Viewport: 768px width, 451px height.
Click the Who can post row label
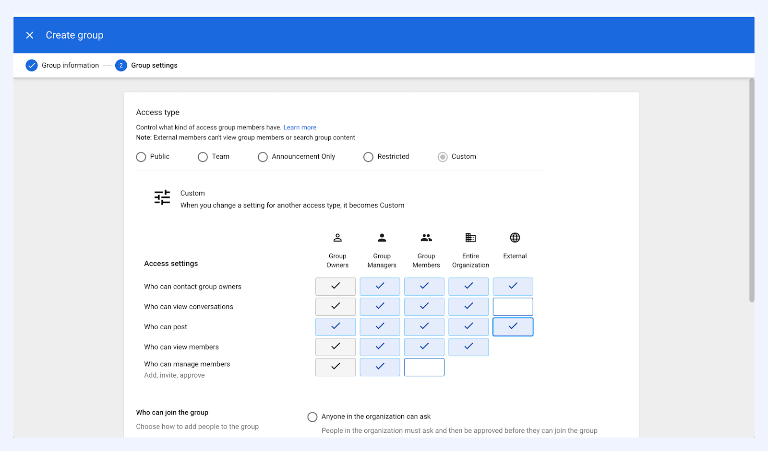(166, 327)
